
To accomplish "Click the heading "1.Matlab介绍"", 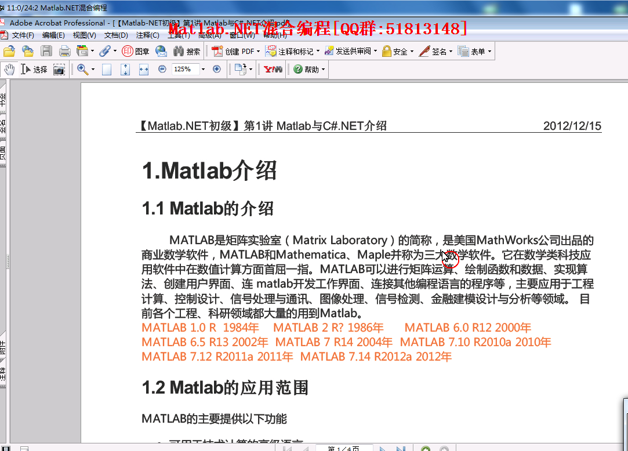I will point(209,170).
